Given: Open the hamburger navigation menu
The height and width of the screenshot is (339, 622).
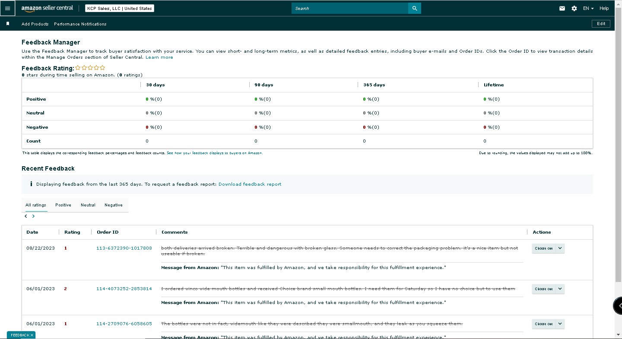Looking at the screenshot, I should click(7, 8).
